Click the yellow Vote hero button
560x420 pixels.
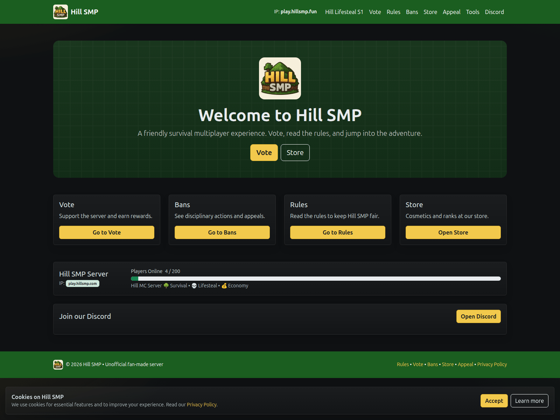[x=264, y=153]
